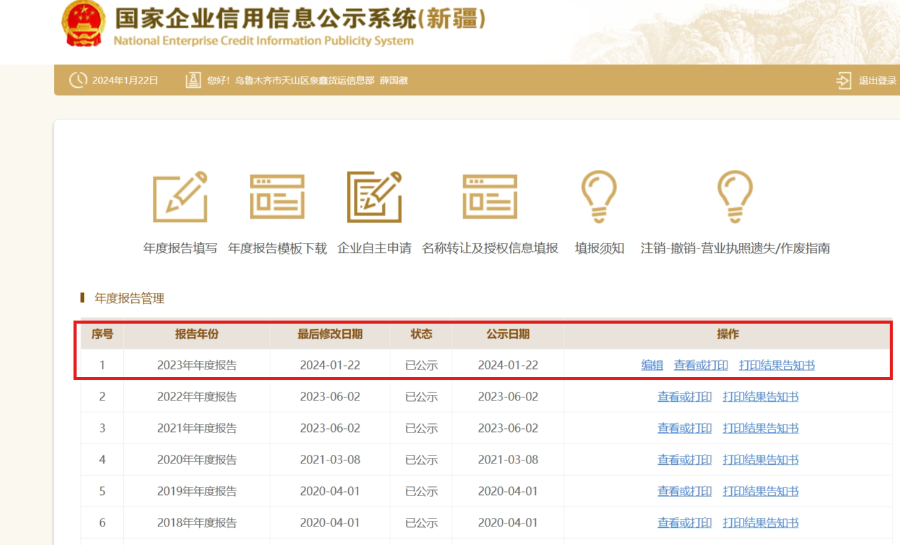Screen dimensions: 900x545
Task: Open the 企业自主申请 notepad icon
Action: [374, 196]
